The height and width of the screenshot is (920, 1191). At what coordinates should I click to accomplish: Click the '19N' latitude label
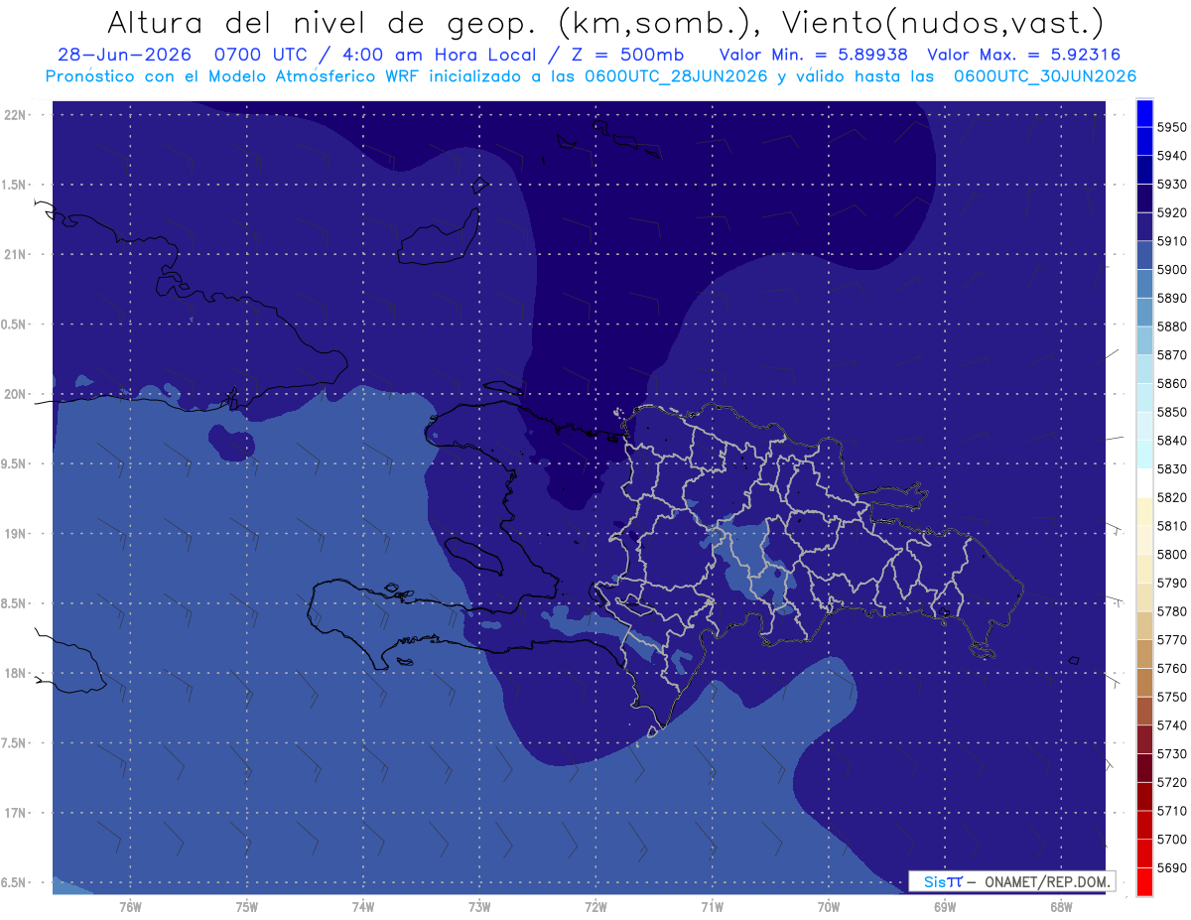tap(16, 534)
